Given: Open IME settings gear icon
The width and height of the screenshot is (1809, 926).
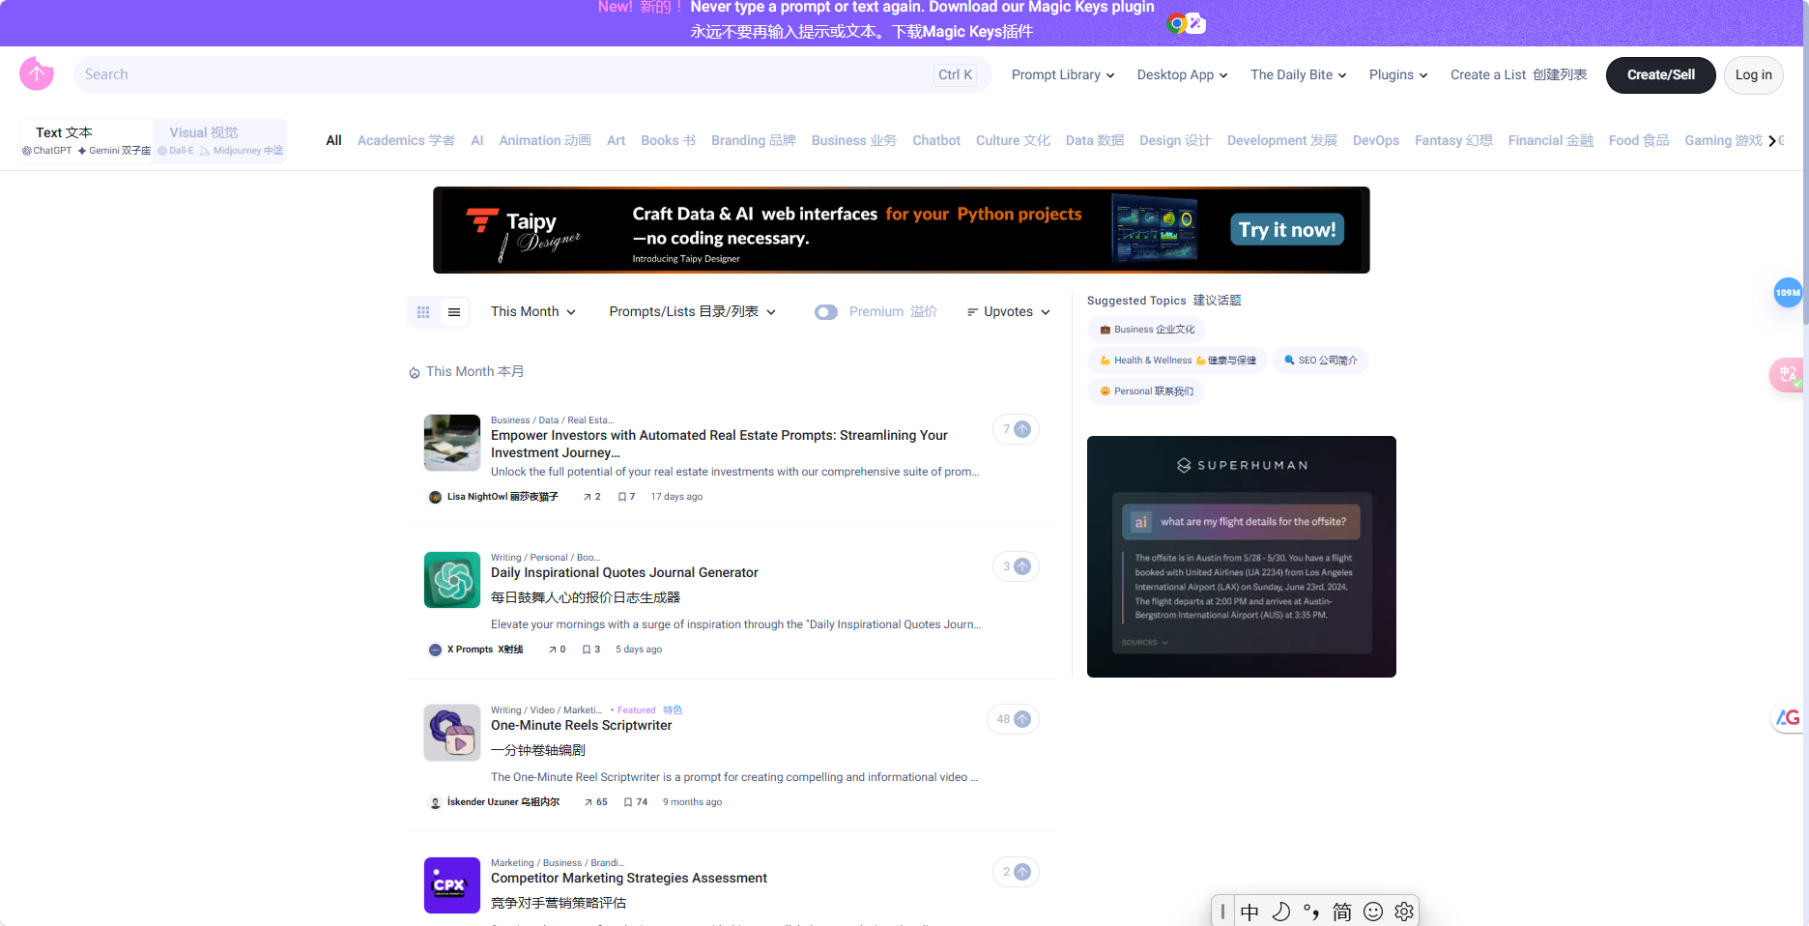Looking at the screenshot, I should tap(1404, 912).
